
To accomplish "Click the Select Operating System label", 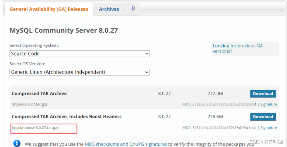I will click(x=34, y=45).
